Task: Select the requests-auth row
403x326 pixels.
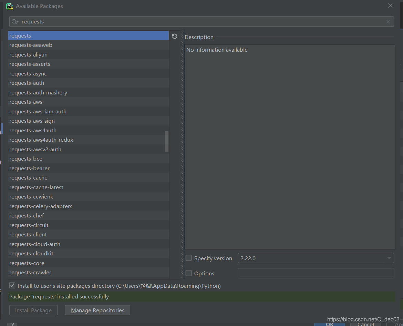Action: click(x=89, y=83)
